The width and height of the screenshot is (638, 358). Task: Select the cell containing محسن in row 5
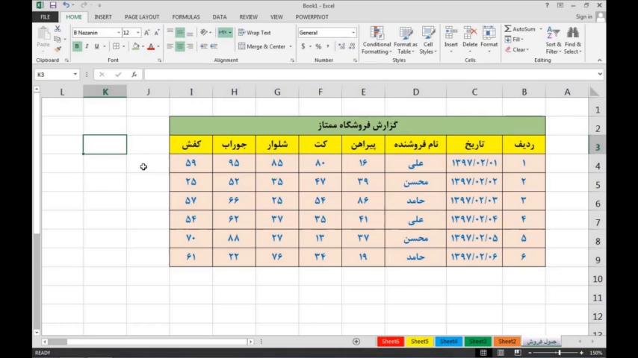pyautogui.click(x=415, y=182)
